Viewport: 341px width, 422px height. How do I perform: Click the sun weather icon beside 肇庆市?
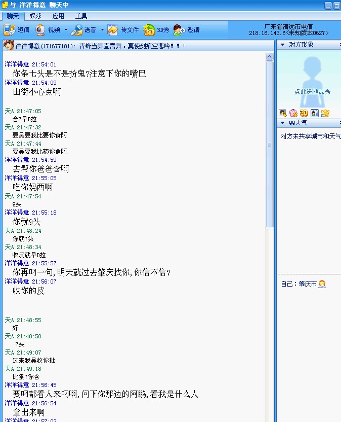[x=322, y=284]
